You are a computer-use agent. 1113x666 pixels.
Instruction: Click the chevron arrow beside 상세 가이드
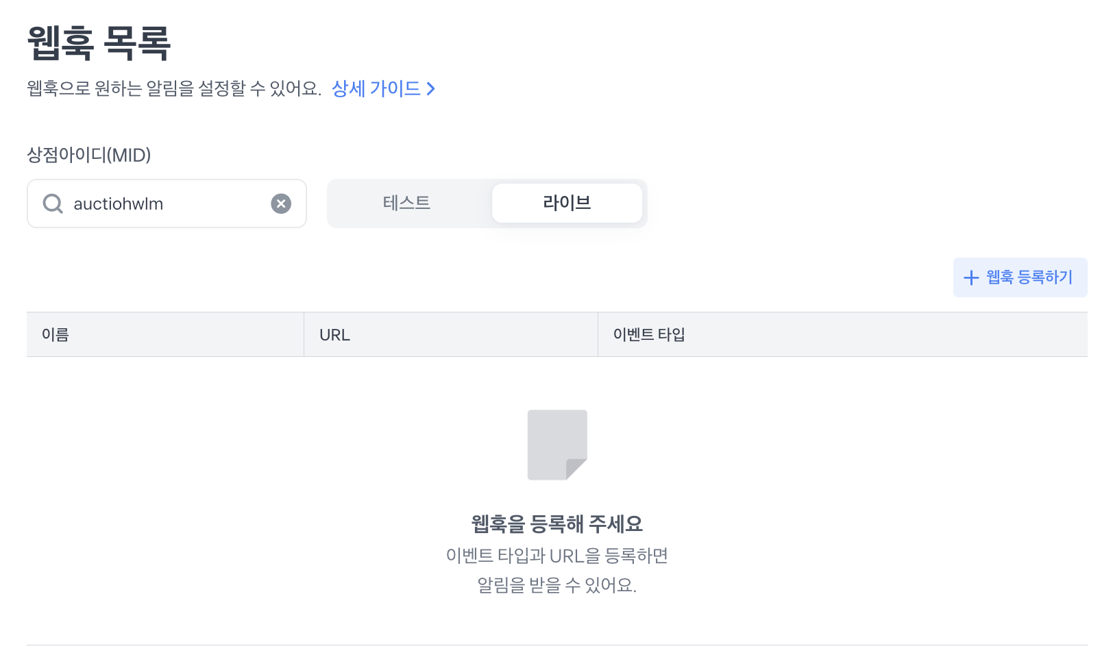431,89
